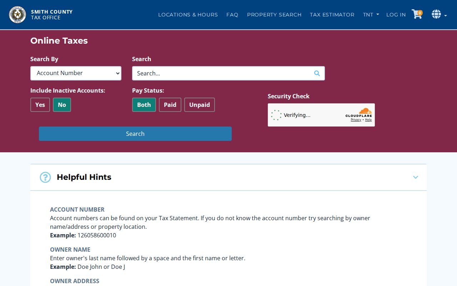The width and height of the screenshot is (457, 286).
Task: Expand the TNT menu
Action: coord(371,15)
